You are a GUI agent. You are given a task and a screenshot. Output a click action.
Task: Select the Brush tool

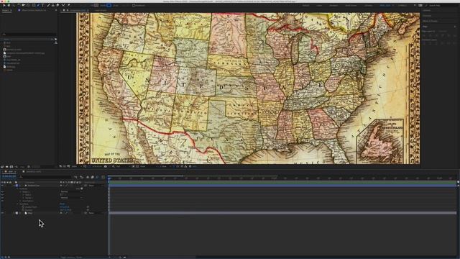coord(48,5)
